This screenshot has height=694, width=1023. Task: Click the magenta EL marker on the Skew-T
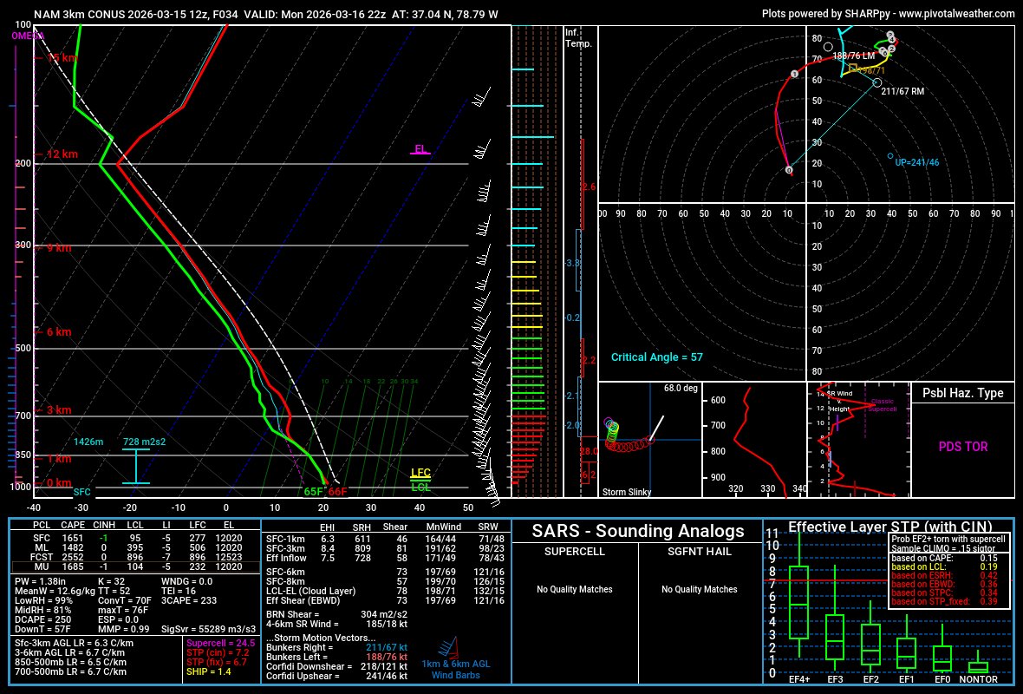(420, 149)
